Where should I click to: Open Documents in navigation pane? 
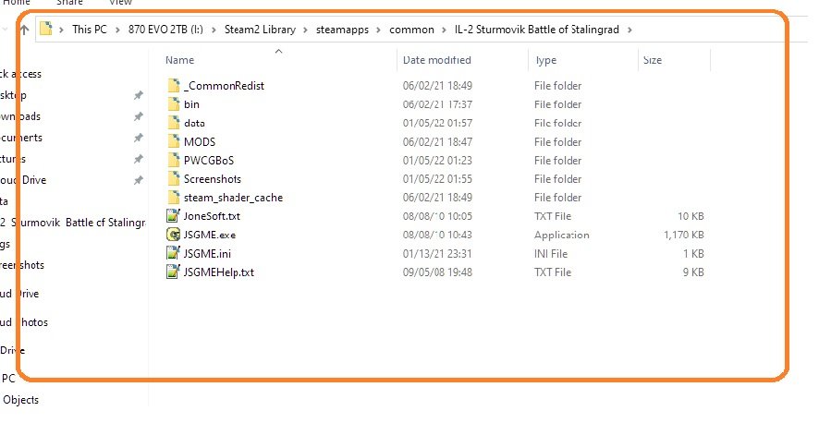[21, 138]
